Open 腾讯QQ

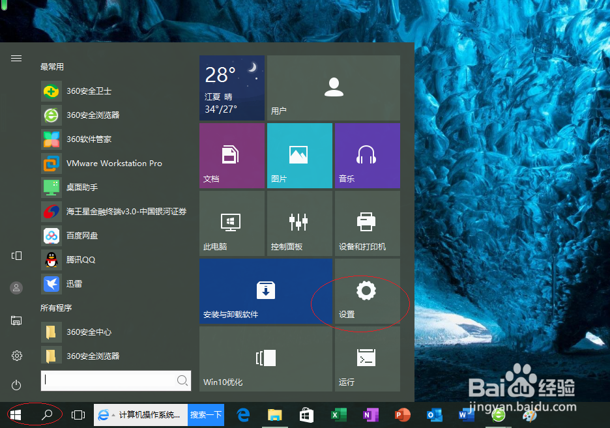(x=115, y=260)
